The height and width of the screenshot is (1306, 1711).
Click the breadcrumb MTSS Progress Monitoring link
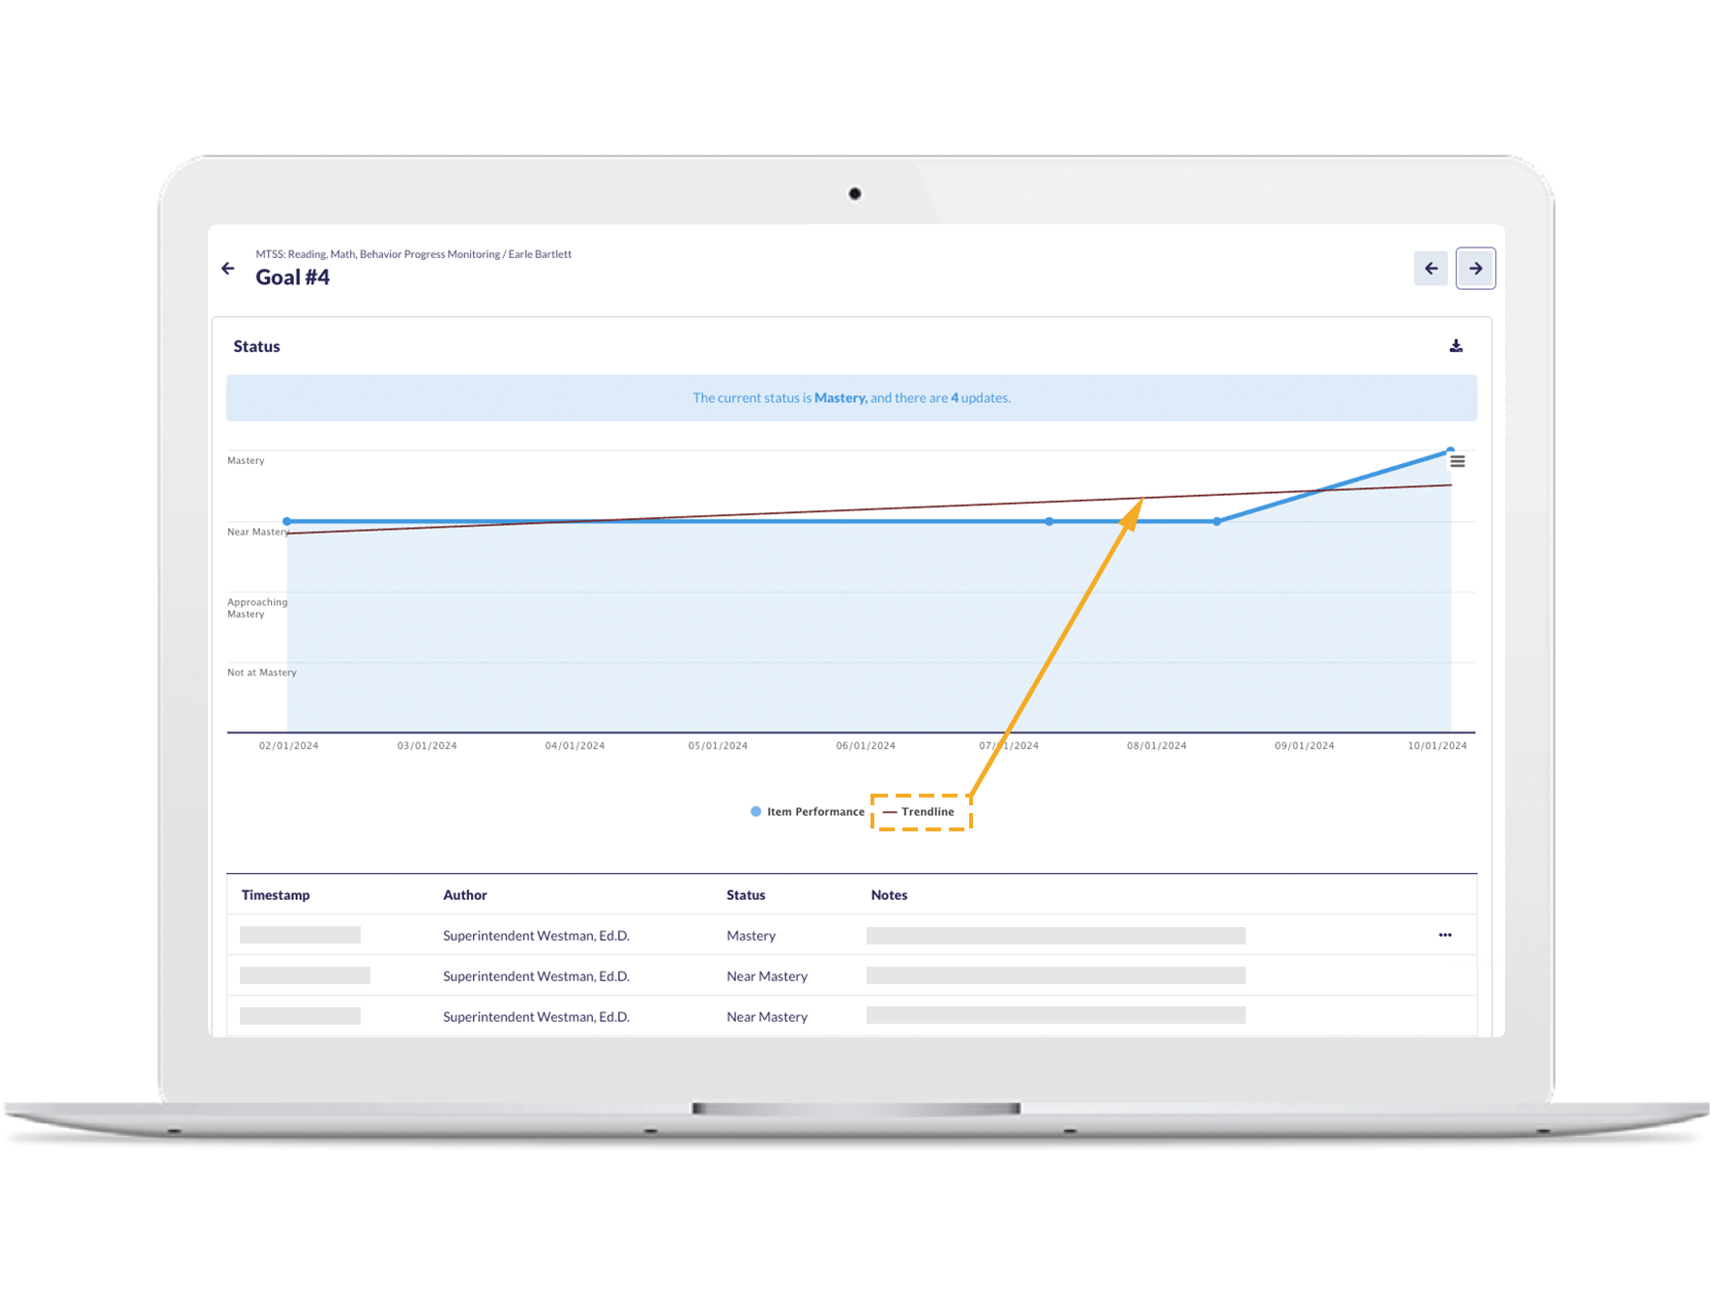point(377,254)
